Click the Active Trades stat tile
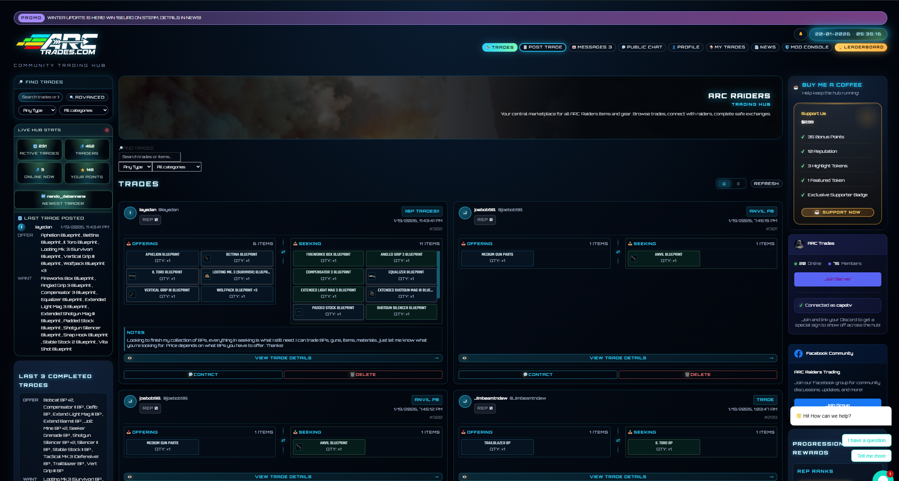The width and height of the screenshot is (899, 481). 39,150
